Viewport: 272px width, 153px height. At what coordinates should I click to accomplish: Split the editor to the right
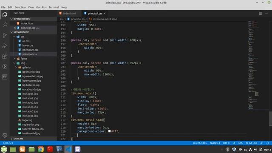tap(261, 13)
